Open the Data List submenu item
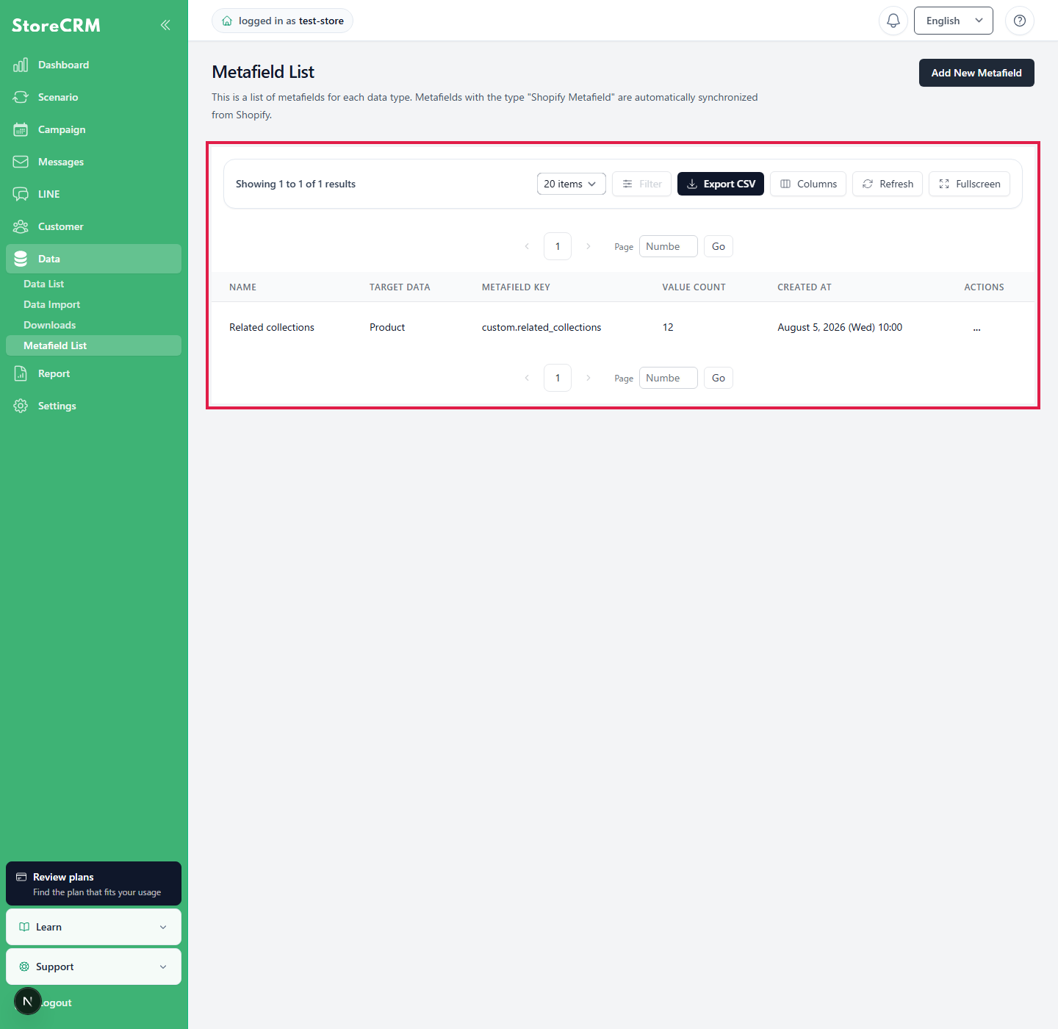 coord(93,284)
